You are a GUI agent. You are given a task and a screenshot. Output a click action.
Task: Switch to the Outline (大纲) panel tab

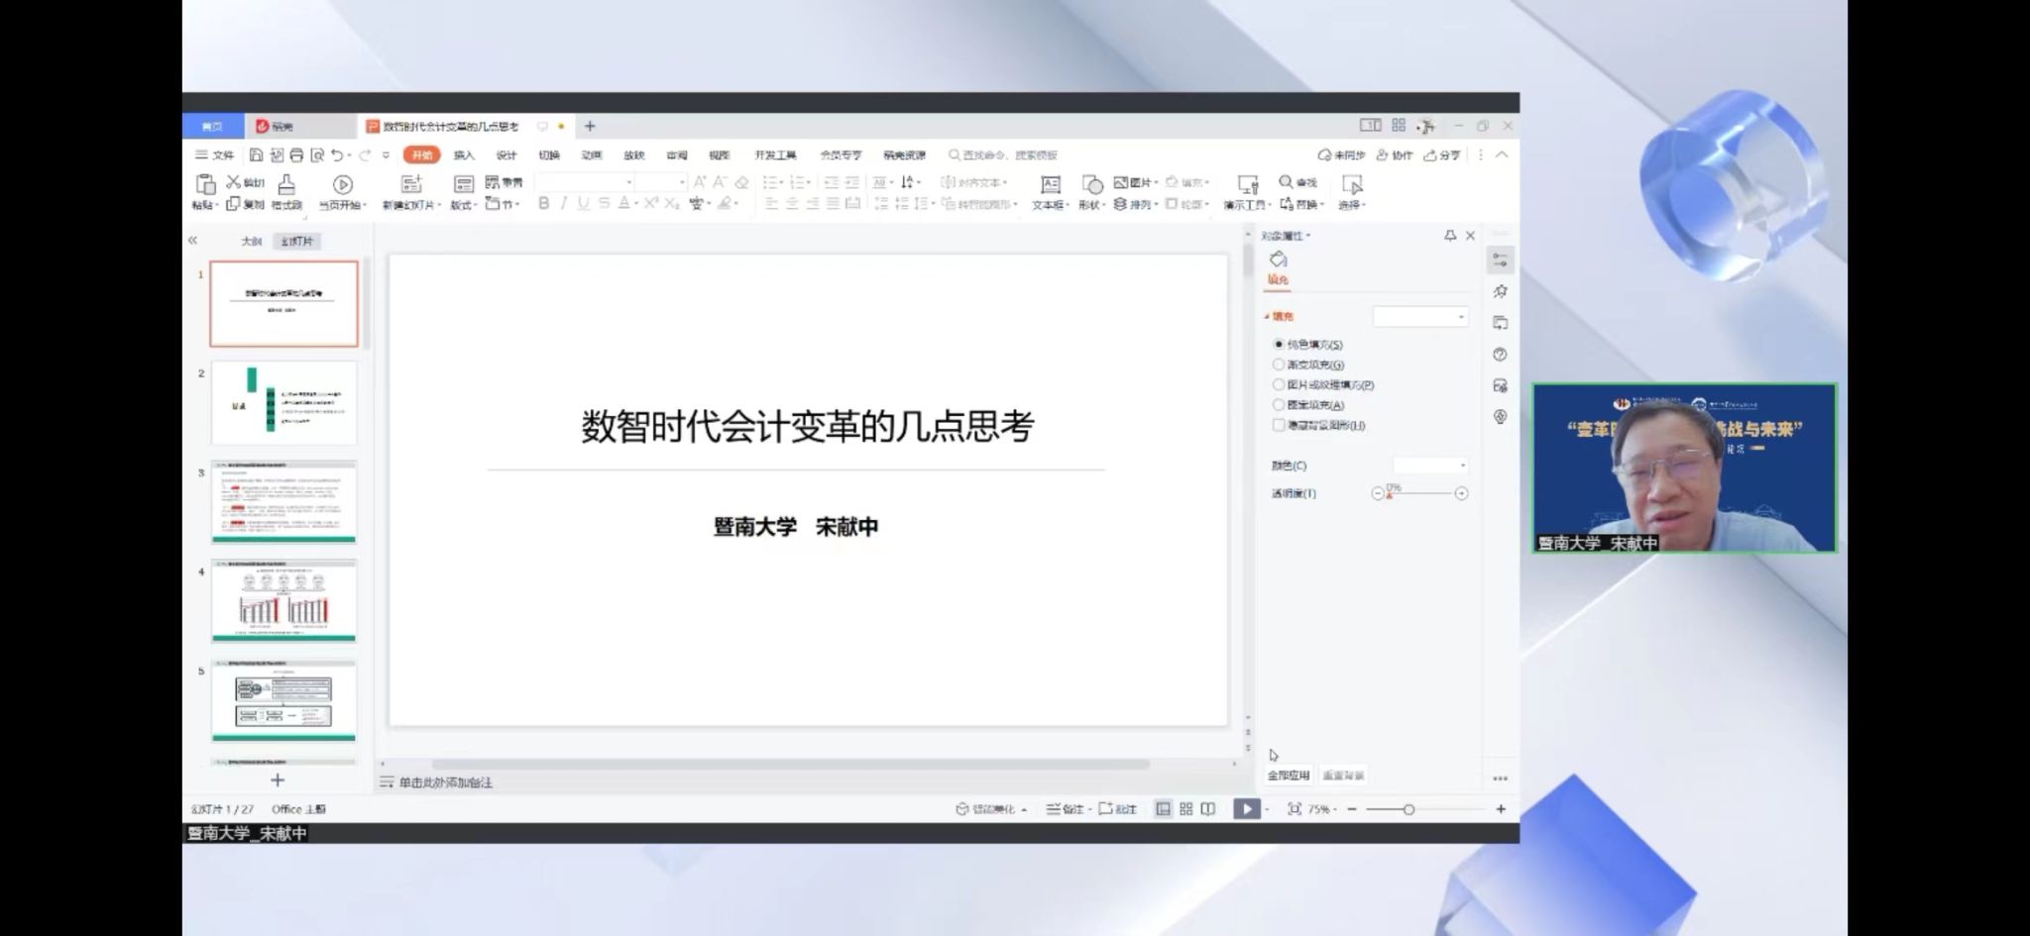(x=252, y=242)
